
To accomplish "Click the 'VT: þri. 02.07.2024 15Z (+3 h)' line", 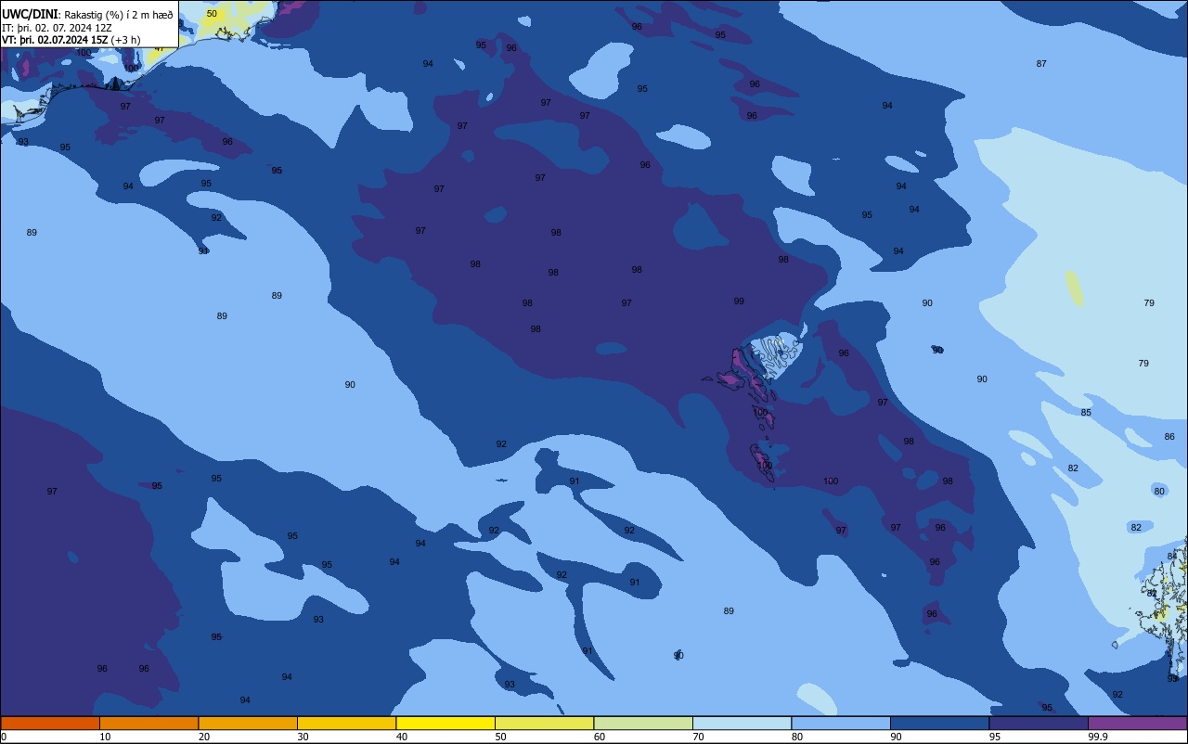I will (71, 40).
